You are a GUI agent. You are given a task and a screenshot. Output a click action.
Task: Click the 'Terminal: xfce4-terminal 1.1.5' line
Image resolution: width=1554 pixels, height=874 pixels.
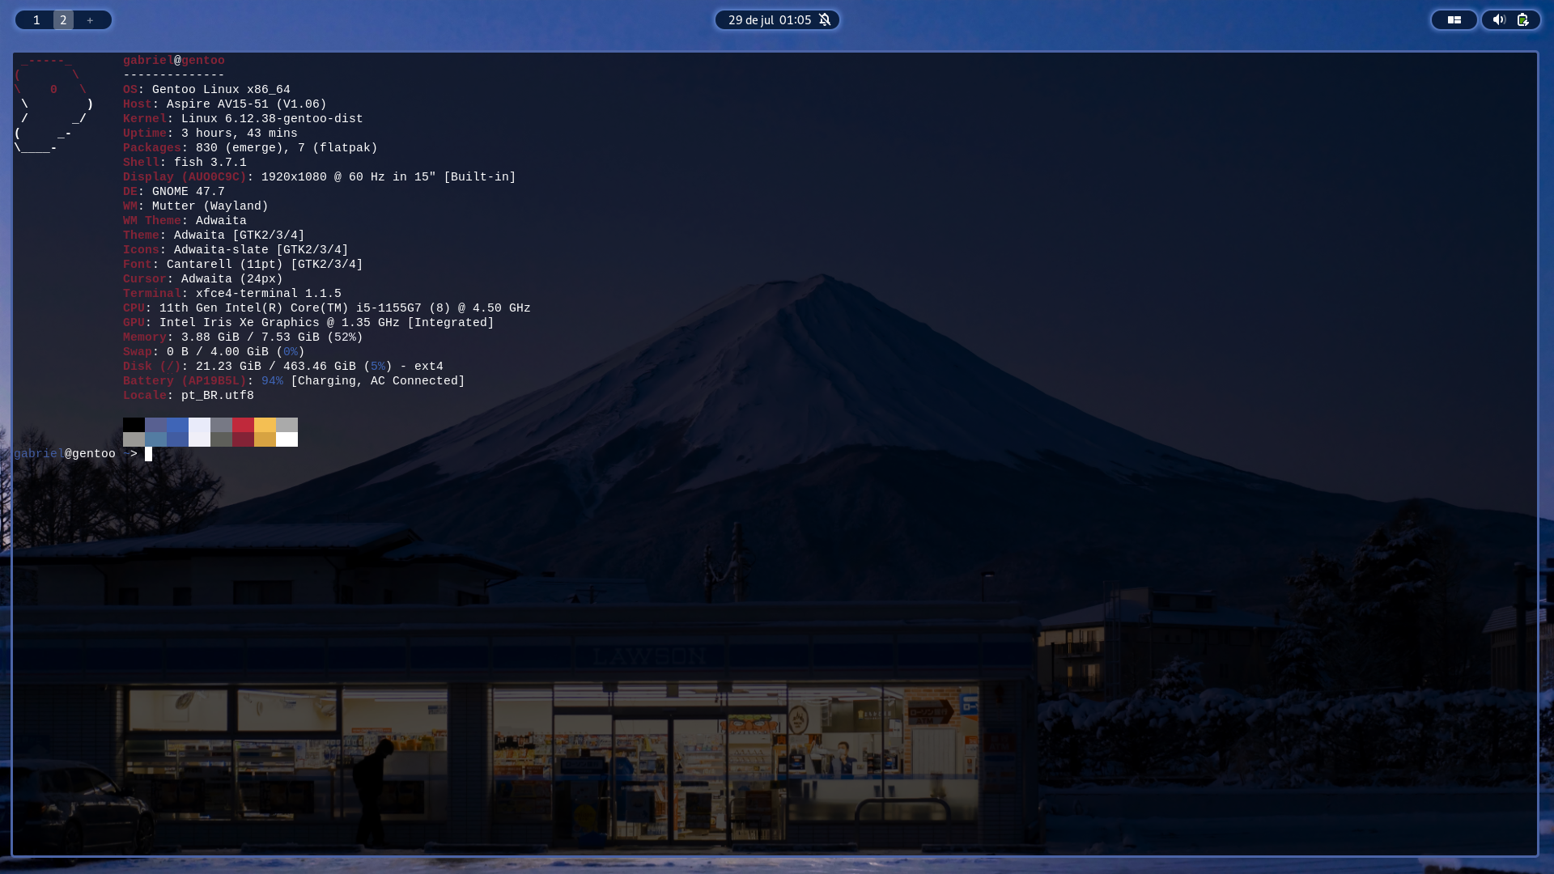[x=232, y=294]
